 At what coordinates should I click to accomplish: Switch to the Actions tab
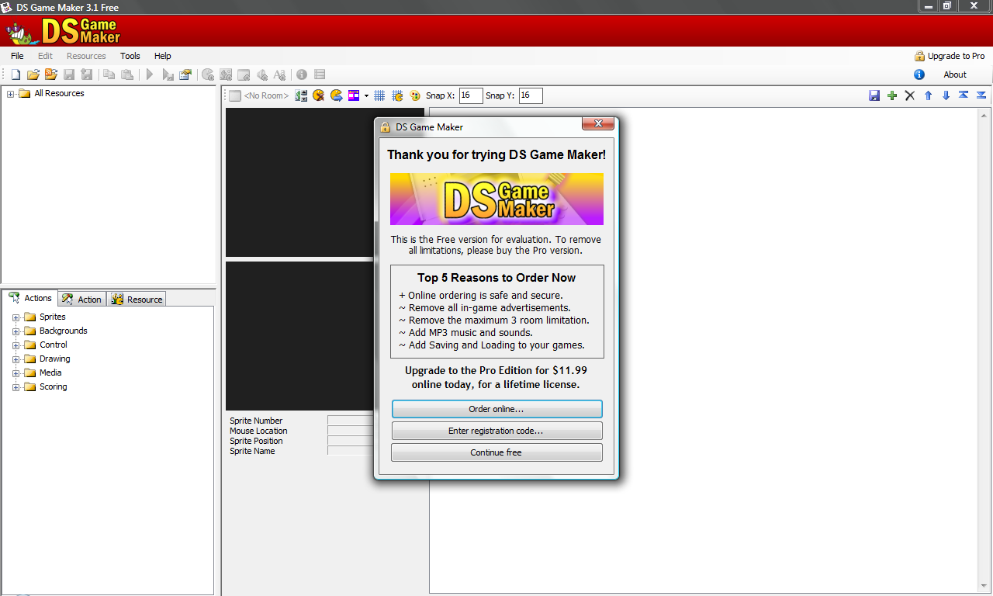(30, 298)
